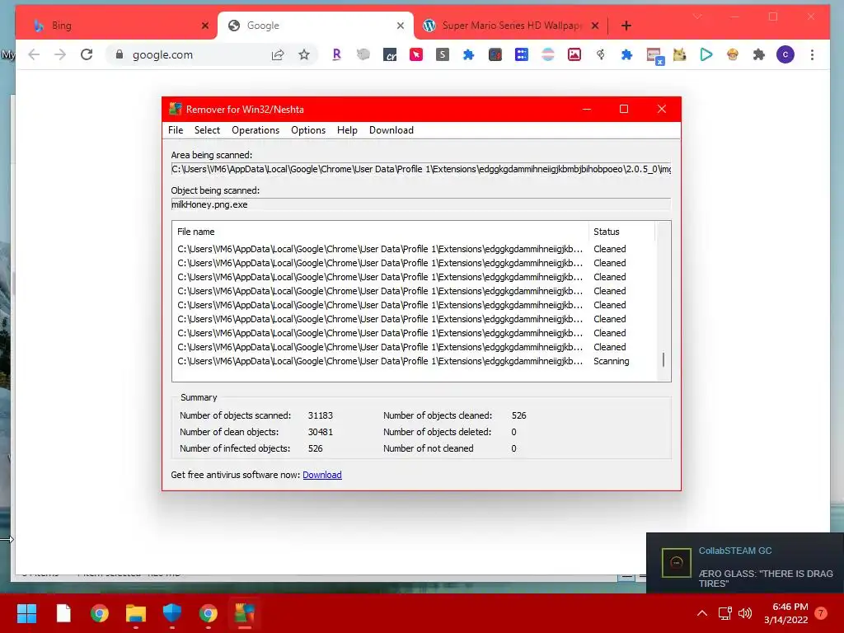Open the gray S extension

443,54
